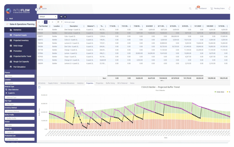The height and width of the screenshot is (147, 234).
Task: Open the Inventory Method filter dropdown
Action: point(19,111)
